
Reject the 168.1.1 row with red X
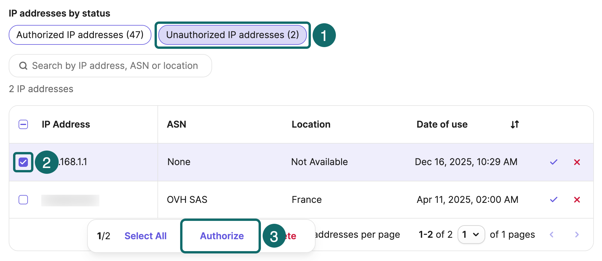[x=577, y=162]
